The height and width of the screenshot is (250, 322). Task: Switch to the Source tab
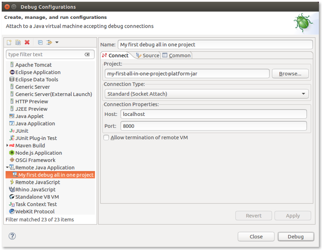pyautogui.click(x=148, y=56)
